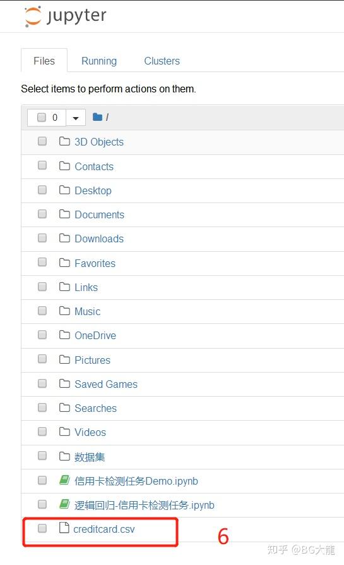Switch to the Running tab
This screenshot has height=565, width=344.
coord(99,61)
